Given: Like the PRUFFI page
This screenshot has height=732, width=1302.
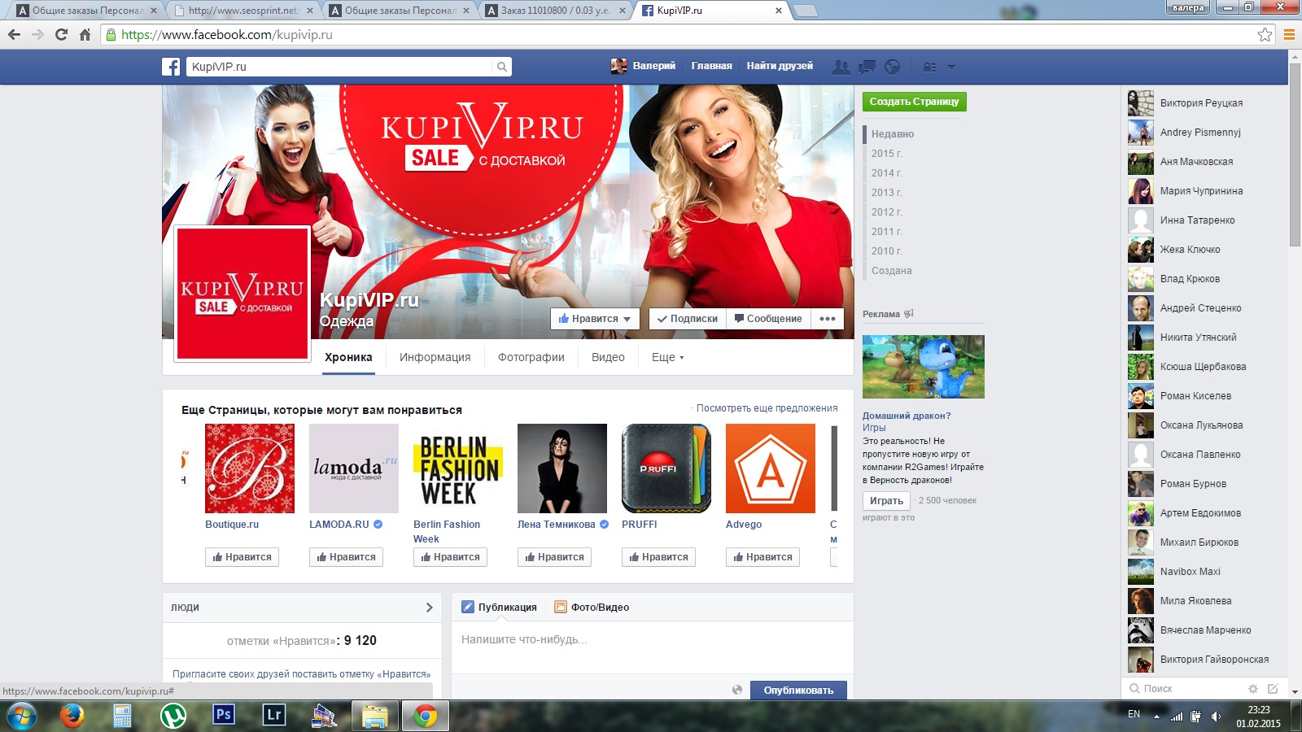Looking at the screenshot, I should (x=658, y=557).
